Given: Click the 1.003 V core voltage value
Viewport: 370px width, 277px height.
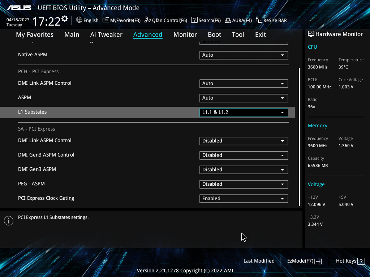Looking at the screenshot, I should pos(346,87).
